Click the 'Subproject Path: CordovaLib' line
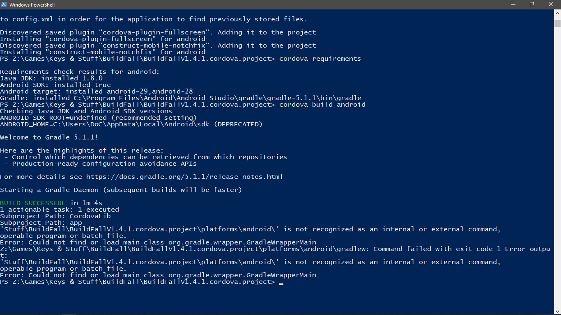The width and height of the screenshot is (561, 315). (x=55, y=216)
